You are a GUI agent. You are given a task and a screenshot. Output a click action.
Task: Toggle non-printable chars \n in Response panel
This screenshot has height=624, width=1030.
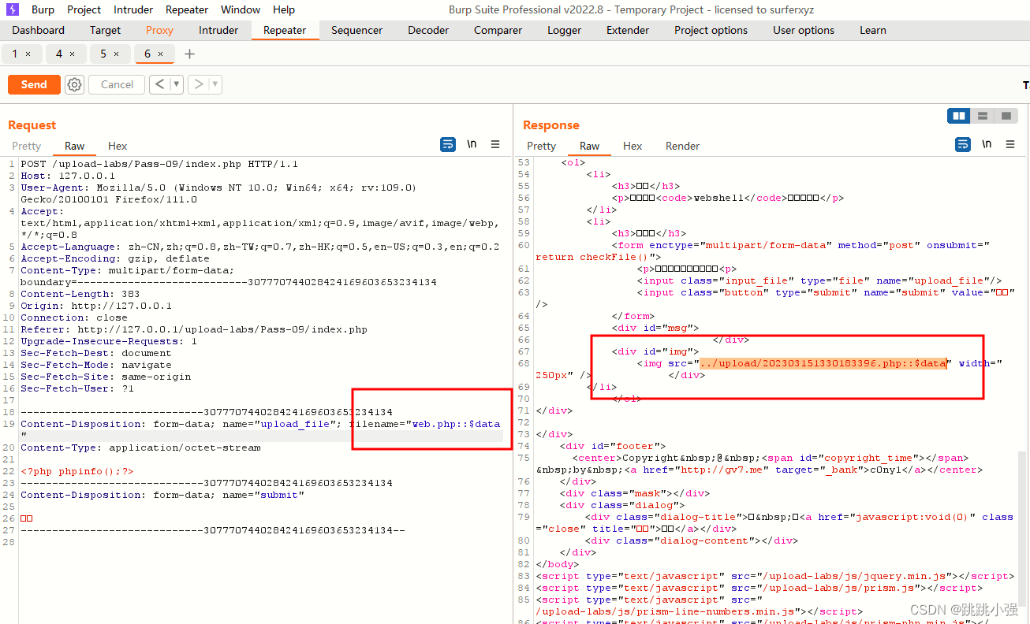tap(987, 145)
